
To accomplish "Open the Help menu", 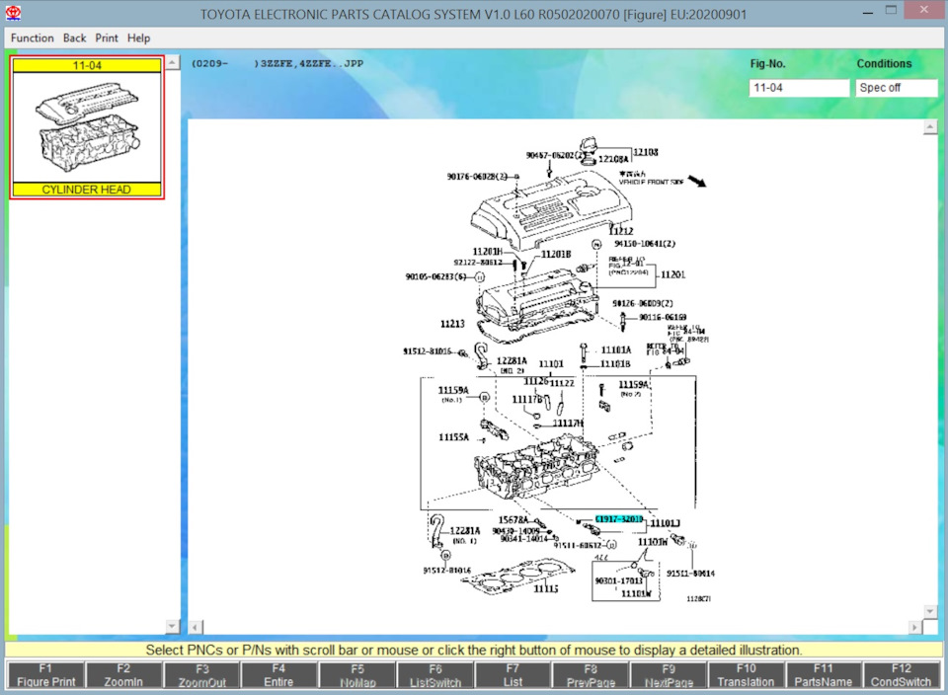I will point(139,38).
